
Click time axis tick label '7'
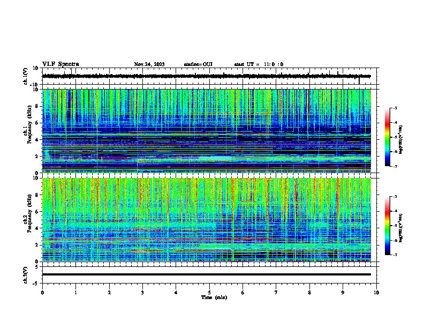(x=276, y=293)
